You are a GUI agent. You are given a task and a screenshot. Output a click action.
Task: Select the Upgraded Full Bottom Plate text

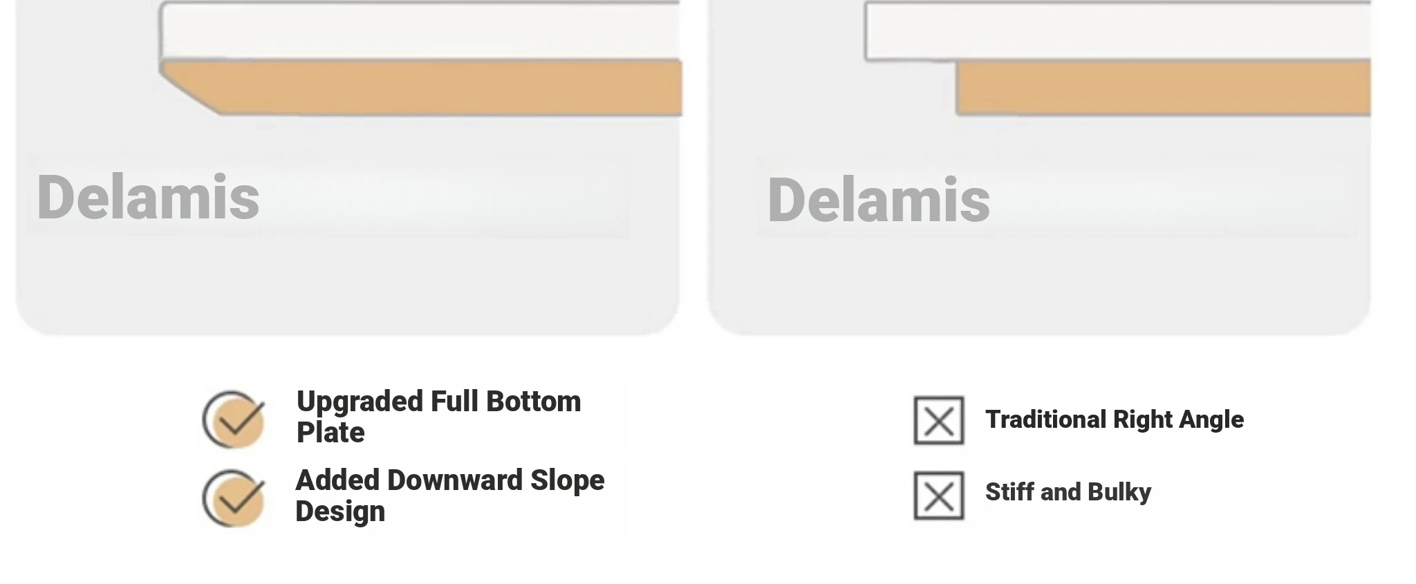tap(438, 417)
